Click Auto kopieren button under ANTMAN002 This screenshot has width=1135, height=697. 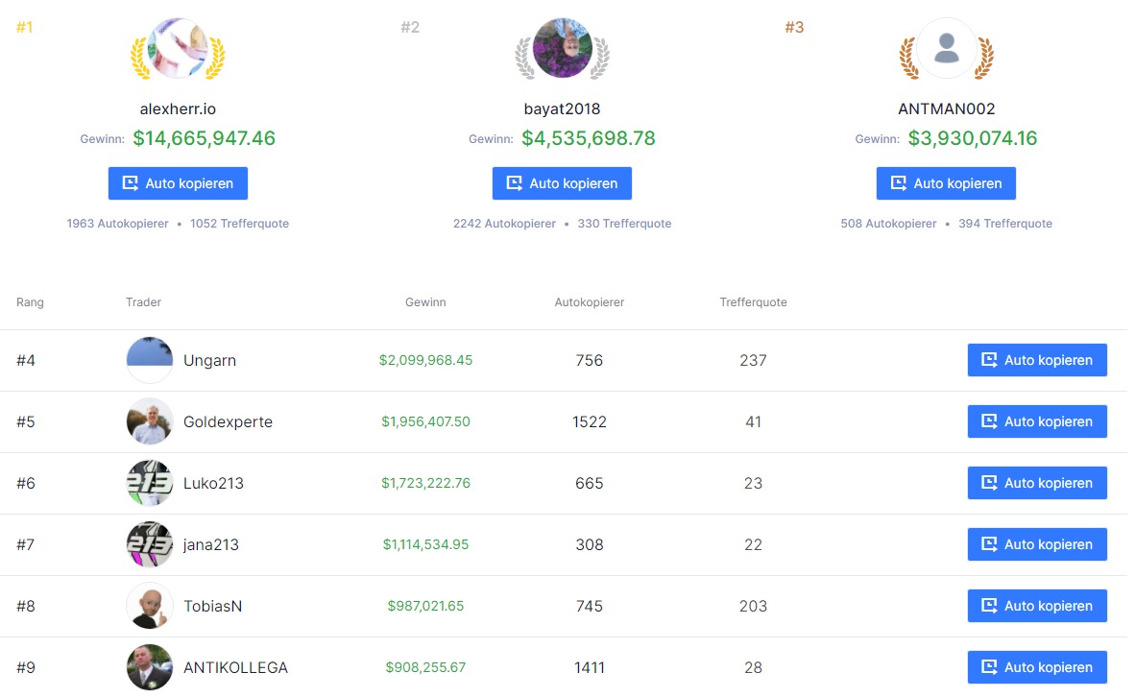pos(946,183)
